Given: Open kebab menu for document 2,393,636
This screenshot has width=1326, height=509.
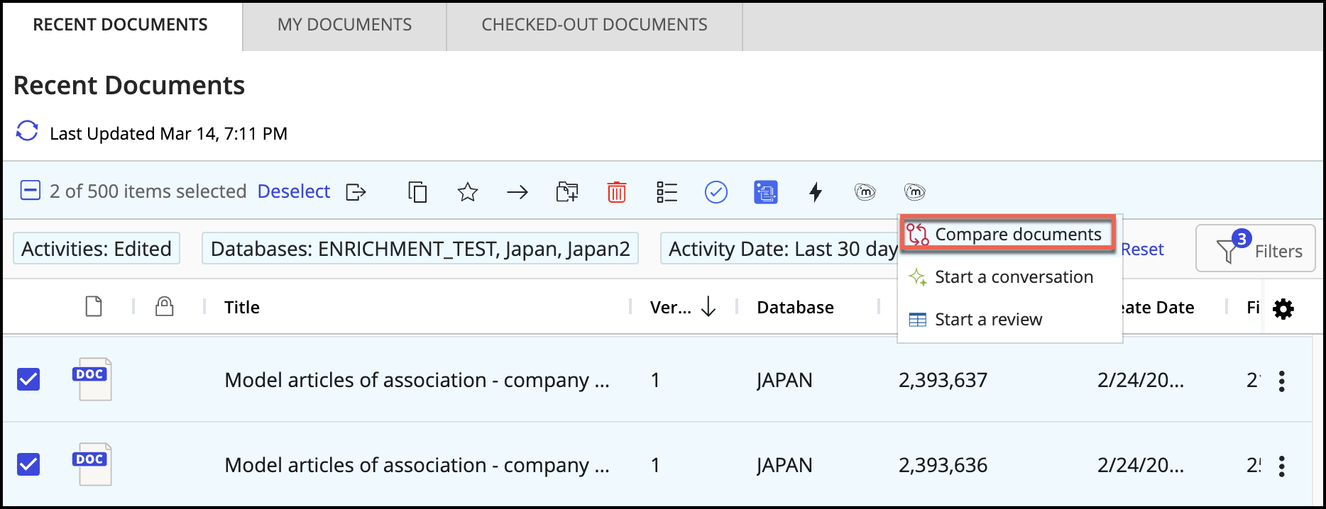Looking at the screenshot, I should click(x=1281, y=466).
